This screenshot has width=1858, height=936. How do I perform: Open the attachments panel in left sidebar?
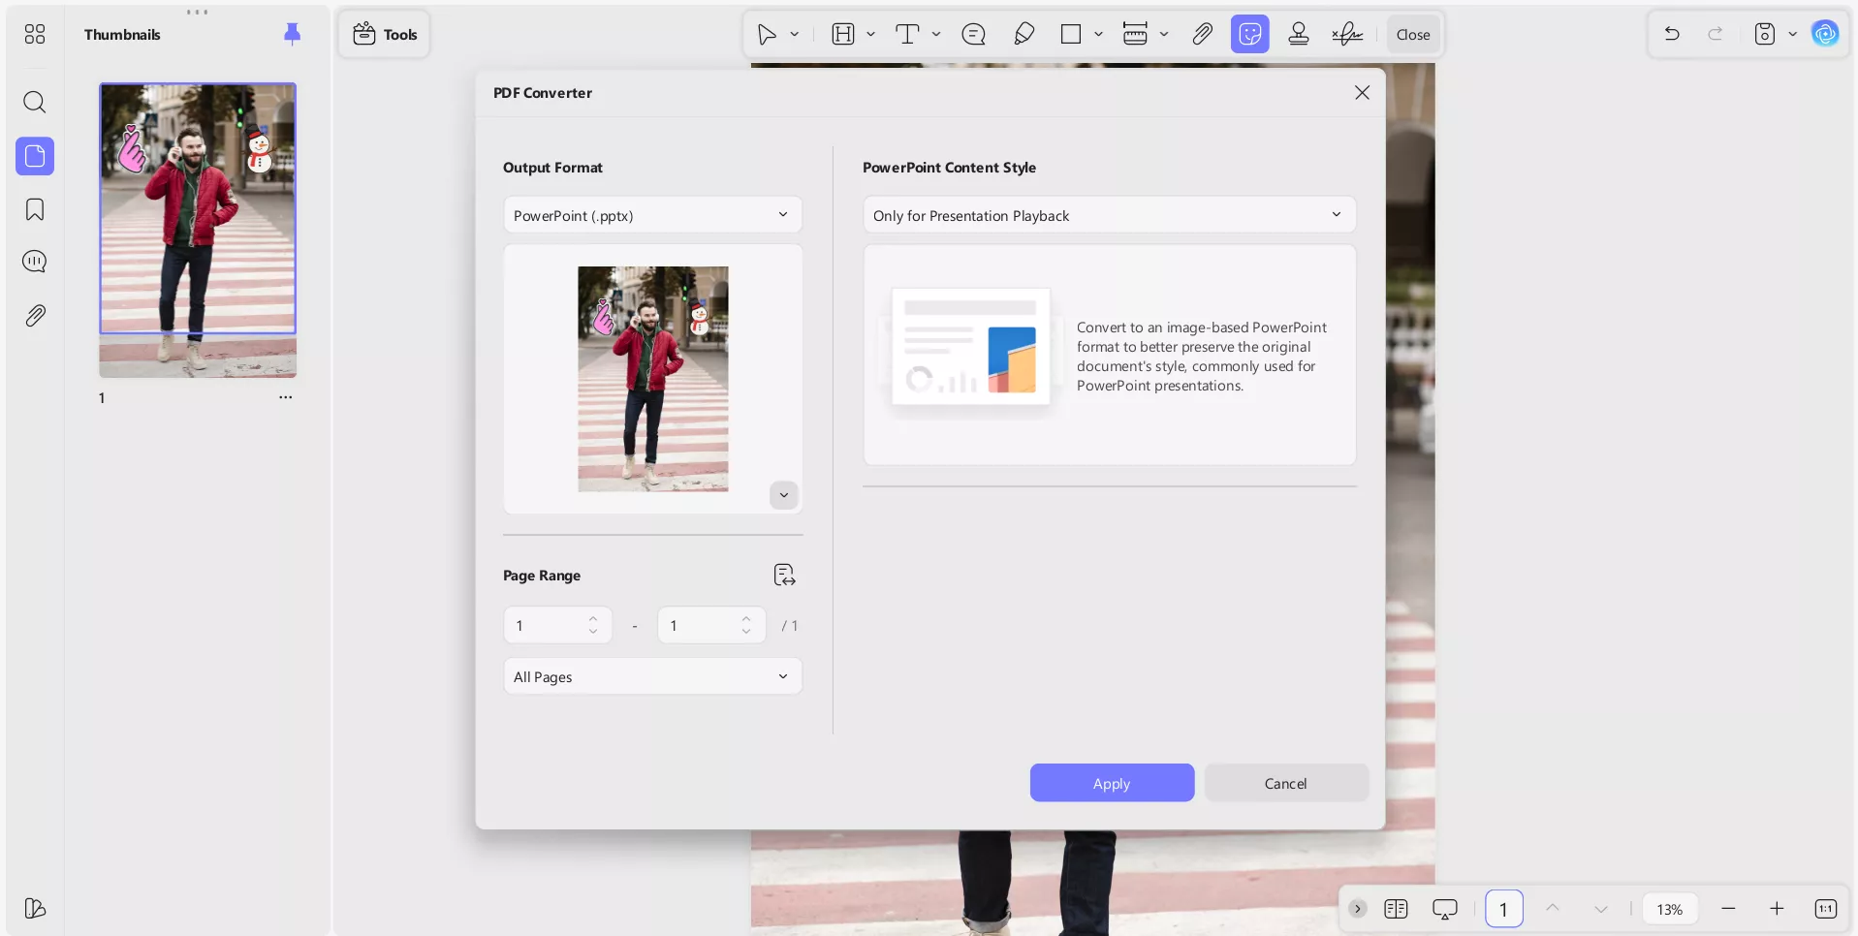pos(35,316)
